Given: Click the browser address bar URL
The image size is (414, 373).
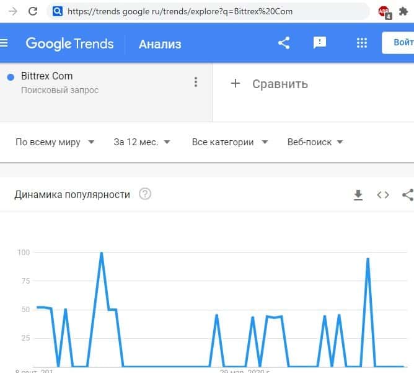Looking at the screenshot, I should point(180,11).
